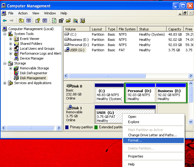194x167 pixels.
Task: Restore down the inner MMC window
Action: coord(185,13)
